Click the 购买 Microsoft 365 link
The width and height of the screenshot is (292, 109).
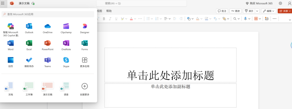(260, 3)
